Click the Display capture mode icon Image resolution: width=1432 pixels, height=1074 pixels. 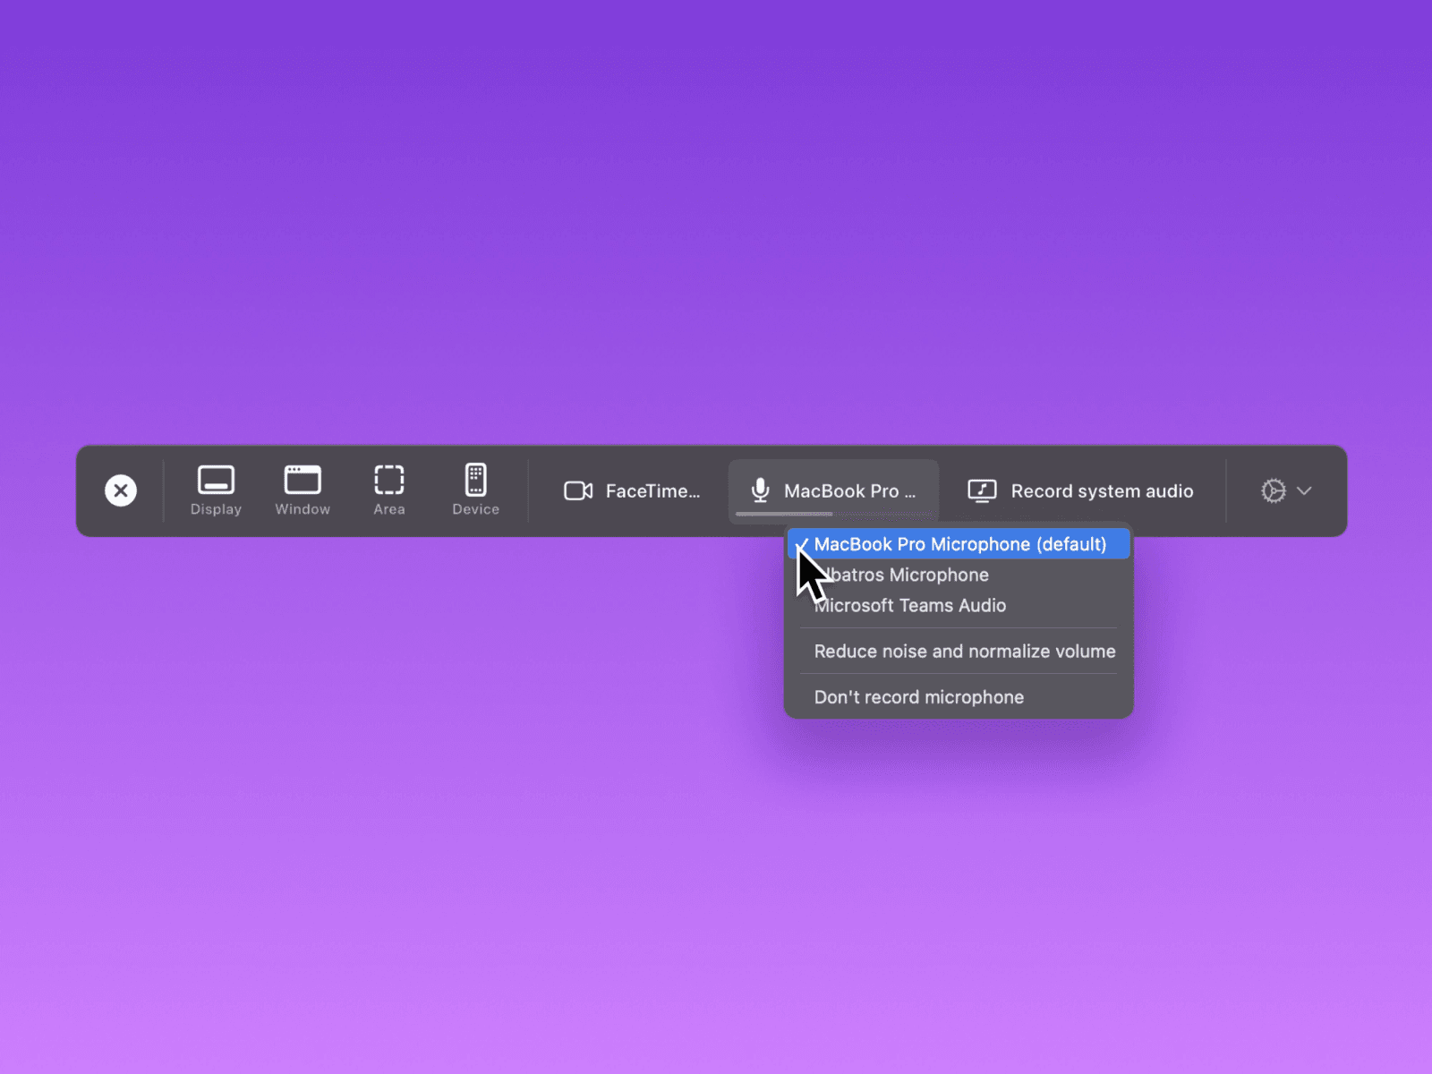pyautogui.click(x=216, y=481)
